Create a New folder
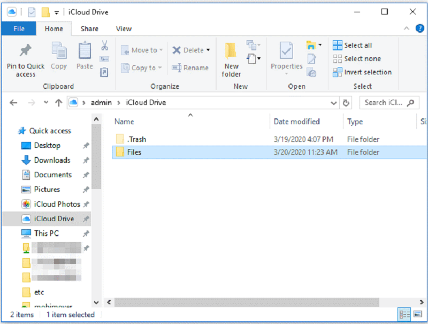428x324 pixels. click(x=231, y=59)
